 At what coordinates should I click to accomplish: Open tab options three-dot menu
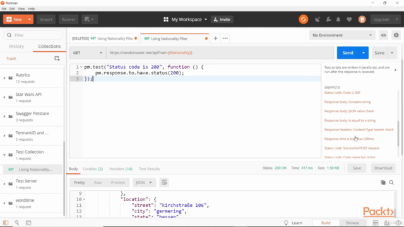pos(225,38)
